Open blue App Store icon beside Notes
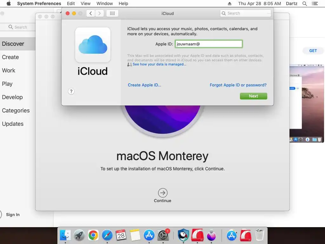The image size is (325, 244). coord(149,235)
